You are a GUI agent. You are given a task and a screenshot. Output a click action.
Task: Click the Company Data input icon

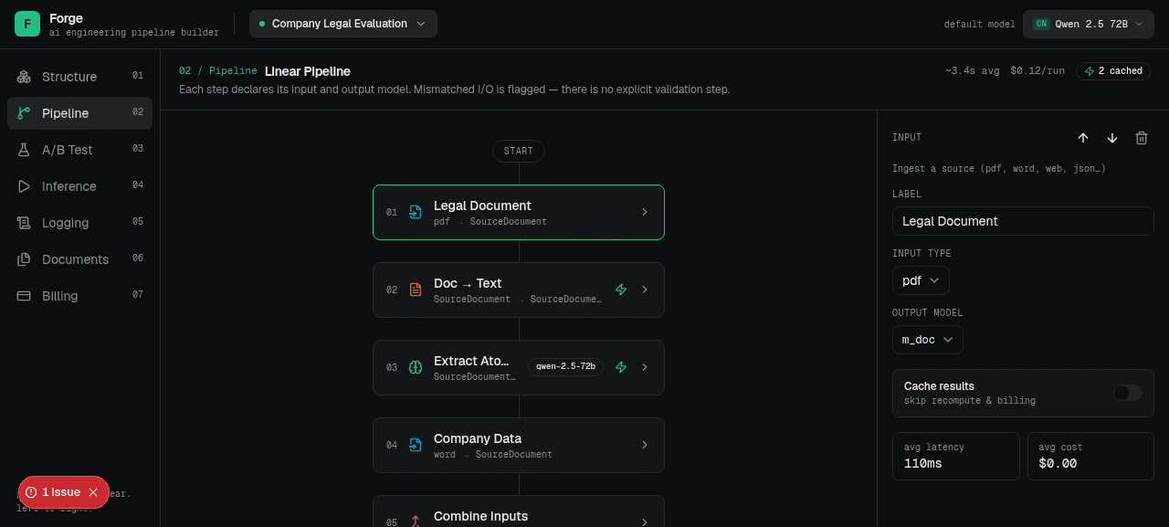[416, 445]
